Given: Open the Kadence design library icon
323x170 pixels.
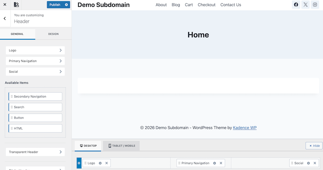Looking at the screenshot, I should pos(16,5).
